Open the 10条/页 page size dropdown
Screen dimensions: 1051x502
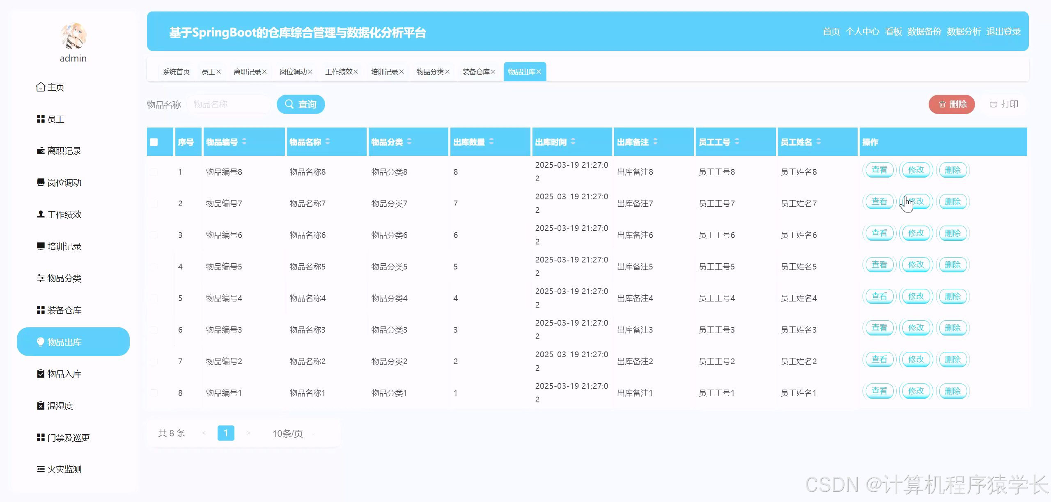coord(290,433)
